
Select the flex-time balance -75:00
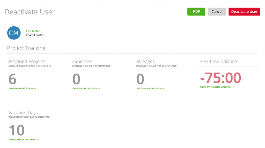220,78
